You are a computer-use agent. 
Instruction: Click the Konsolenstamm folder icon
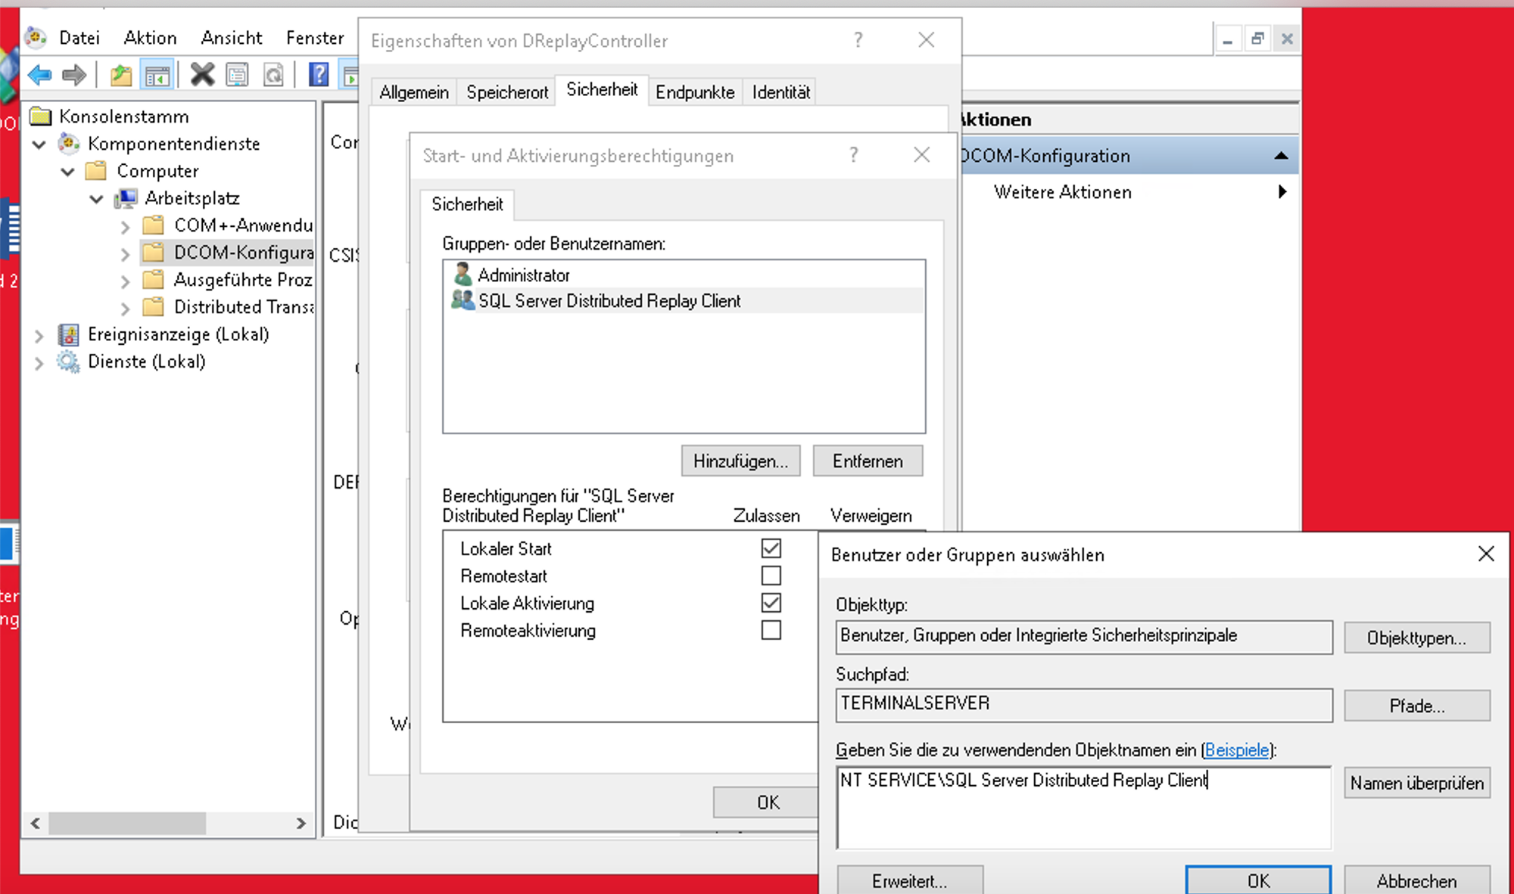tap(41, 116)
